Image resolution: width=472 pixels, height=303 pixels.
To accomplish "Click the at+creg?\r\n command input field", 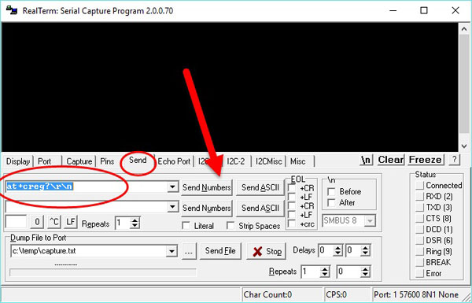I will pyautogui.click(x=87, y=187).
